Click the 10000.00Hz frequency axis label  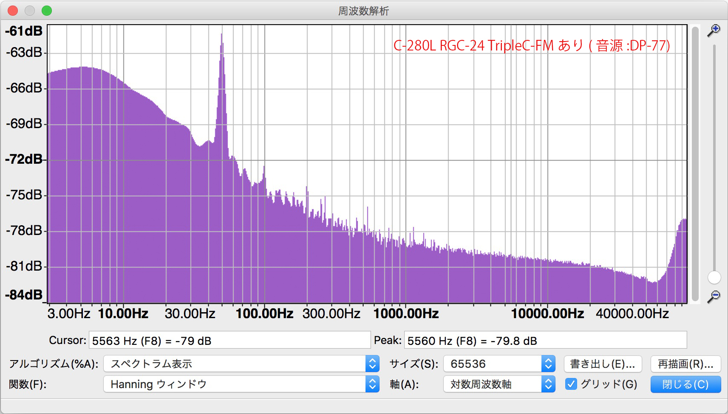547,313
